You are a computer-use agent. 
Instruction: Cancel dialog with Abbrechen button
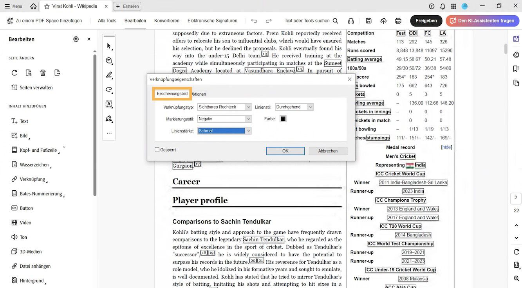pos(328,151)
